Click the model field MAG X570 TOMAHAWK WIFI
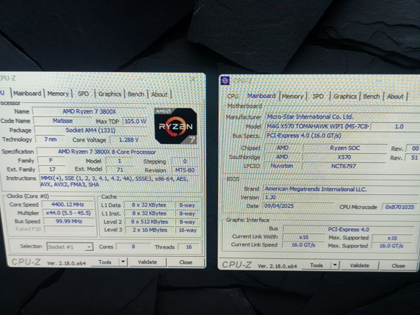 point(318,126)
